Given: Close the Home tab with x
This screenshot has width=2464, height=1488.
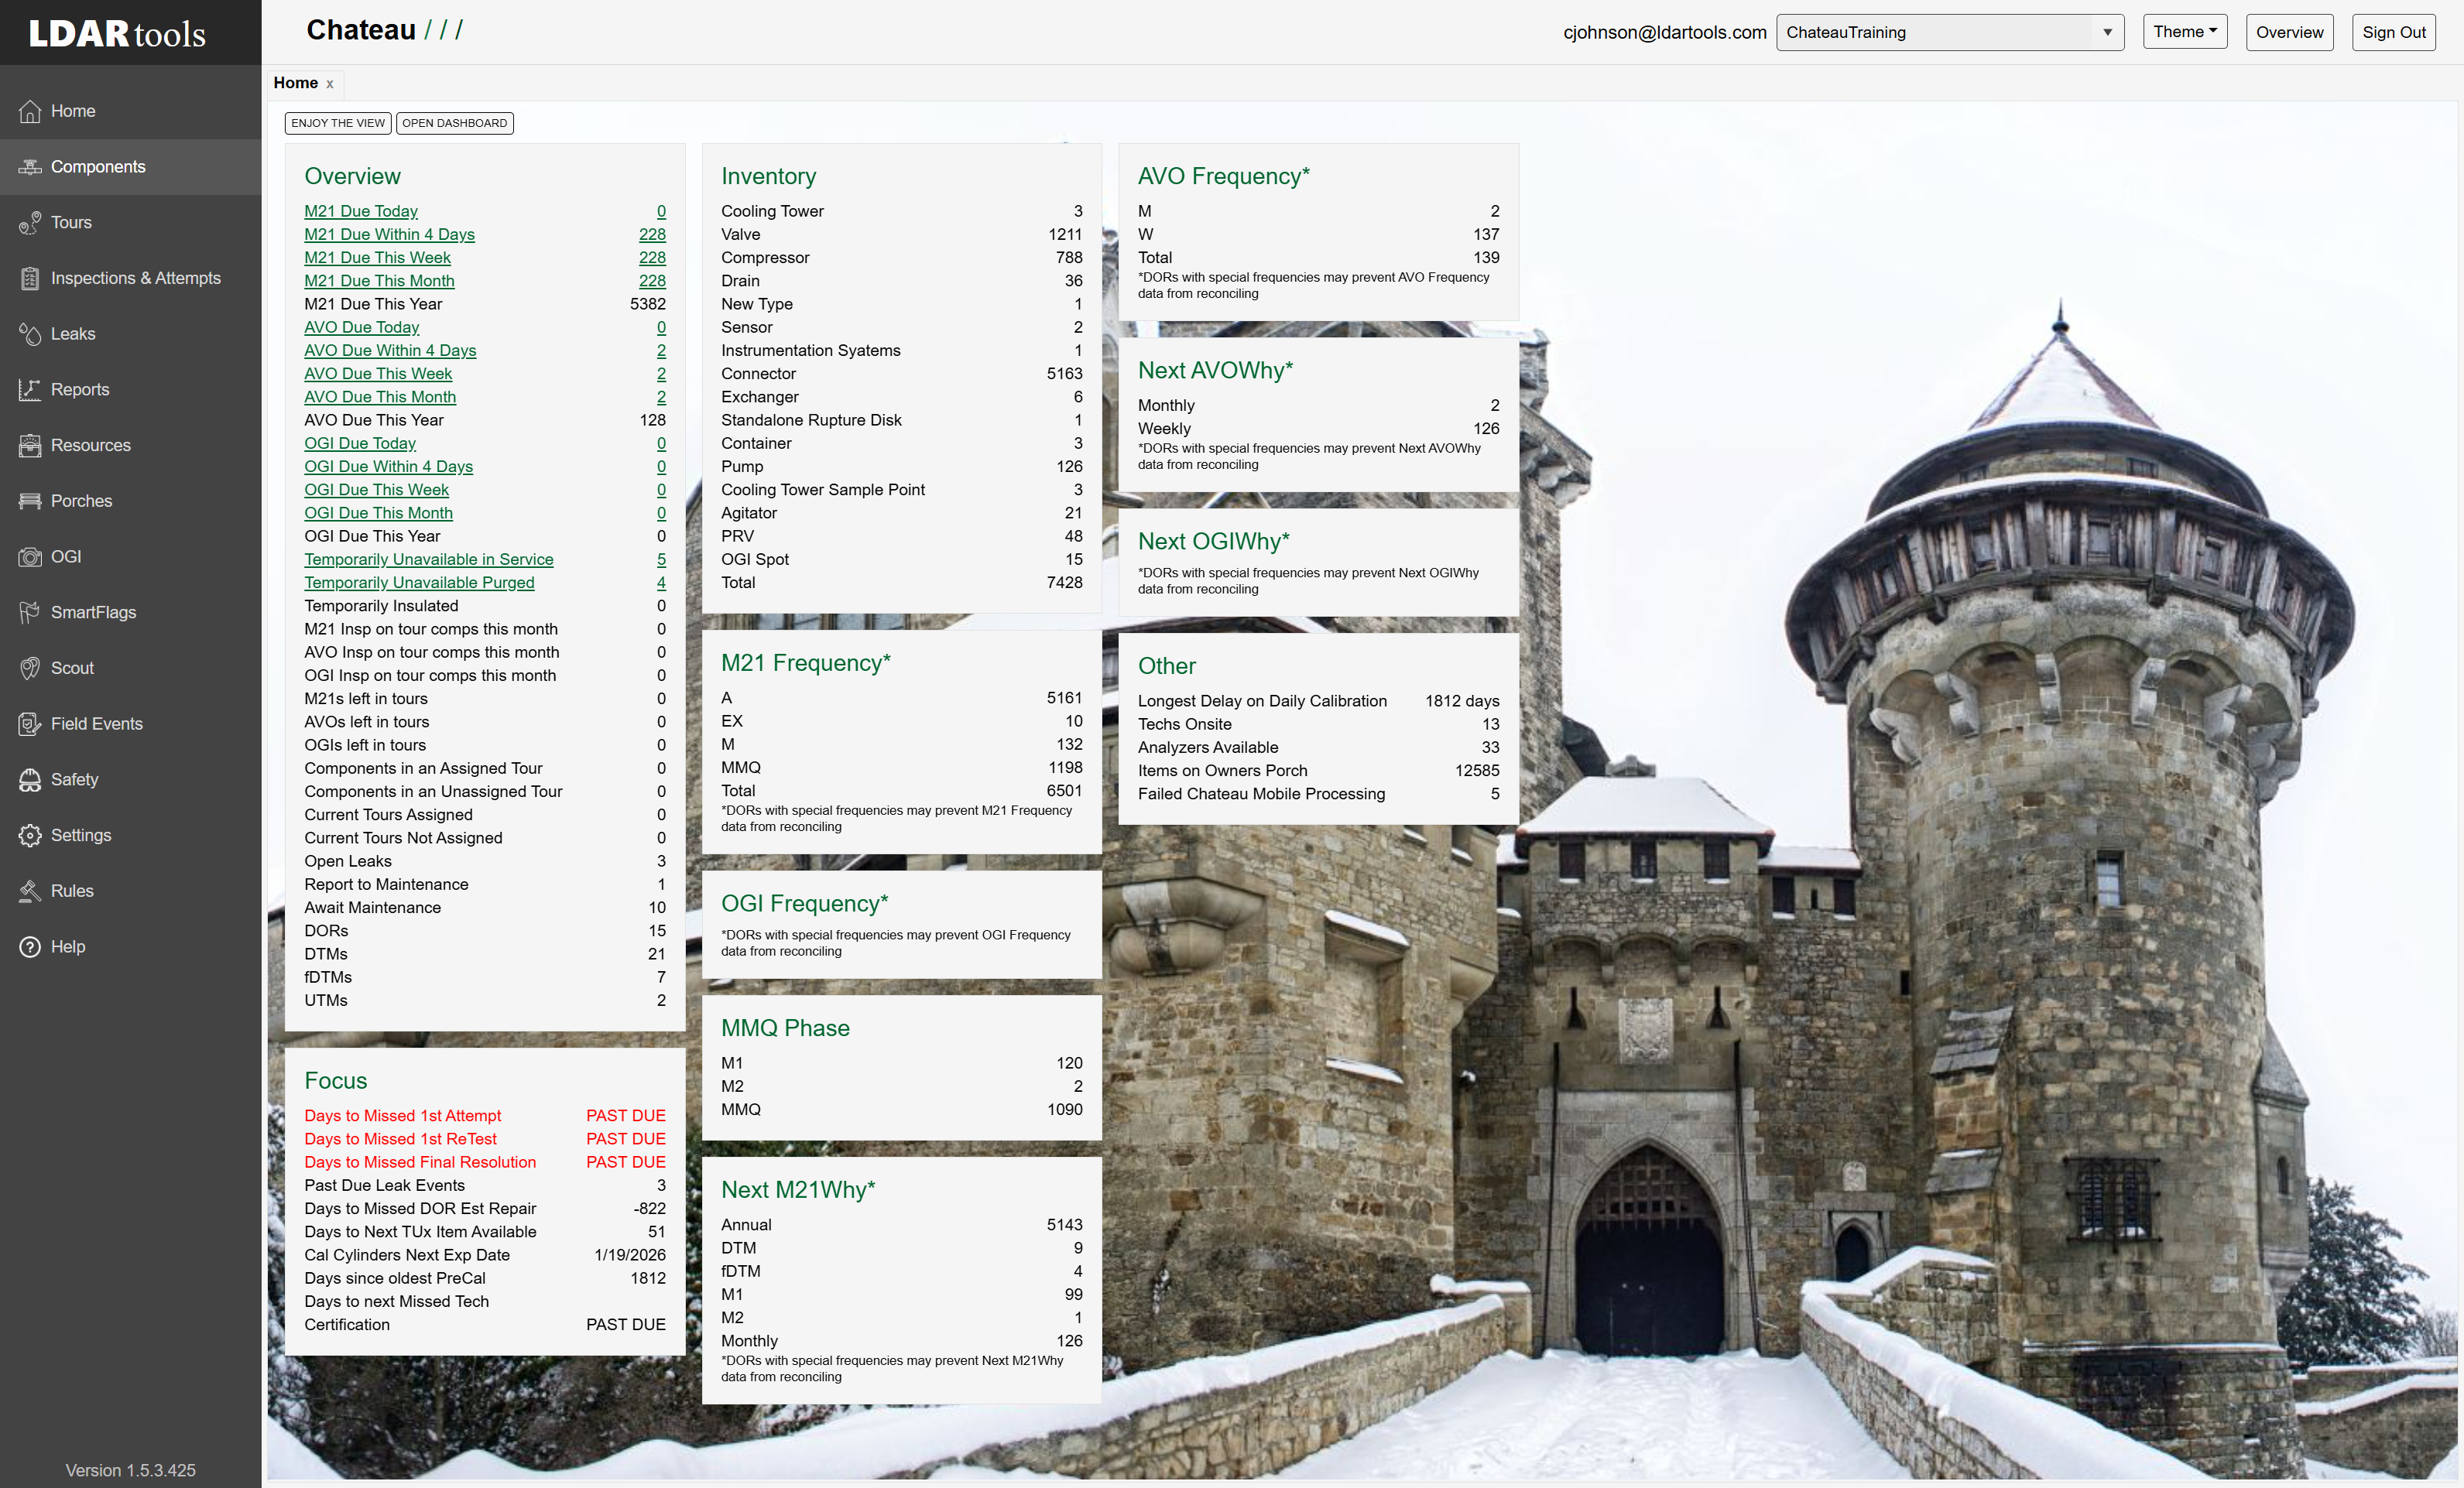Looking at the screenshot, I should [x=330, y=84].
